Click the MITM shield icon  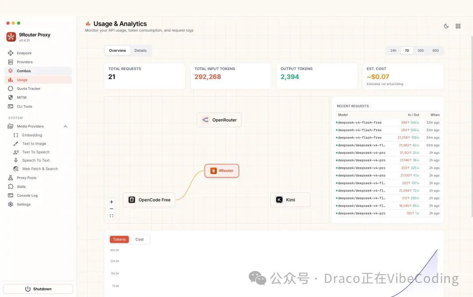[x=11, y=98]
